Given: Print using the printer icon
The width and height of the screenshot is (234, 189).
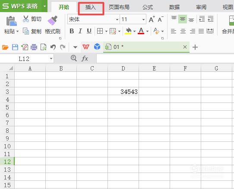Looking at the screenshot, I should pos(34,47).
